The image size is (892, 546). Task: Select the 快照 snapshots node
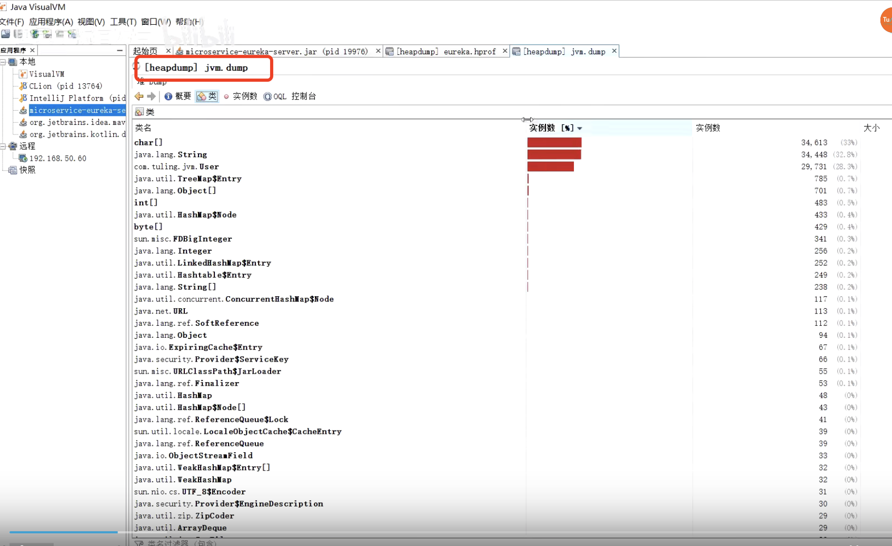[27, 170]
